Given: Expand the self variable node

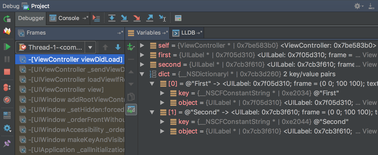Looking at the screenshot, I should pyautogui.click(x=142, y=45).
